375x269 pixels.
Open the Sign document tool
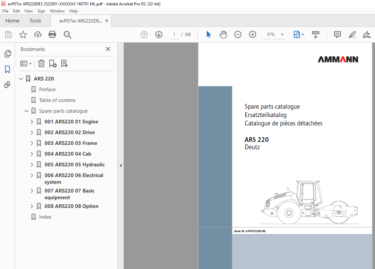pos(367,35)
